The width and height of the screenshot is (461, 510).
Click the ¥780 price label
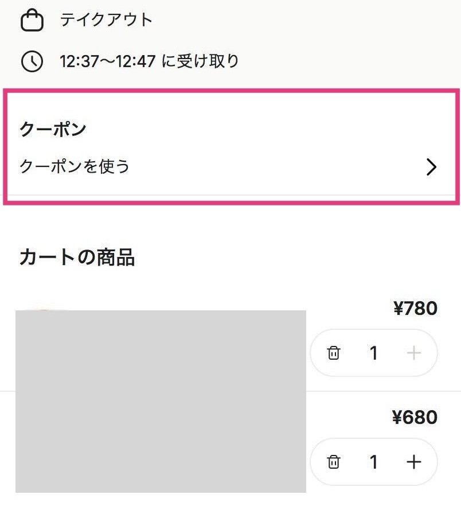point(416,308)
